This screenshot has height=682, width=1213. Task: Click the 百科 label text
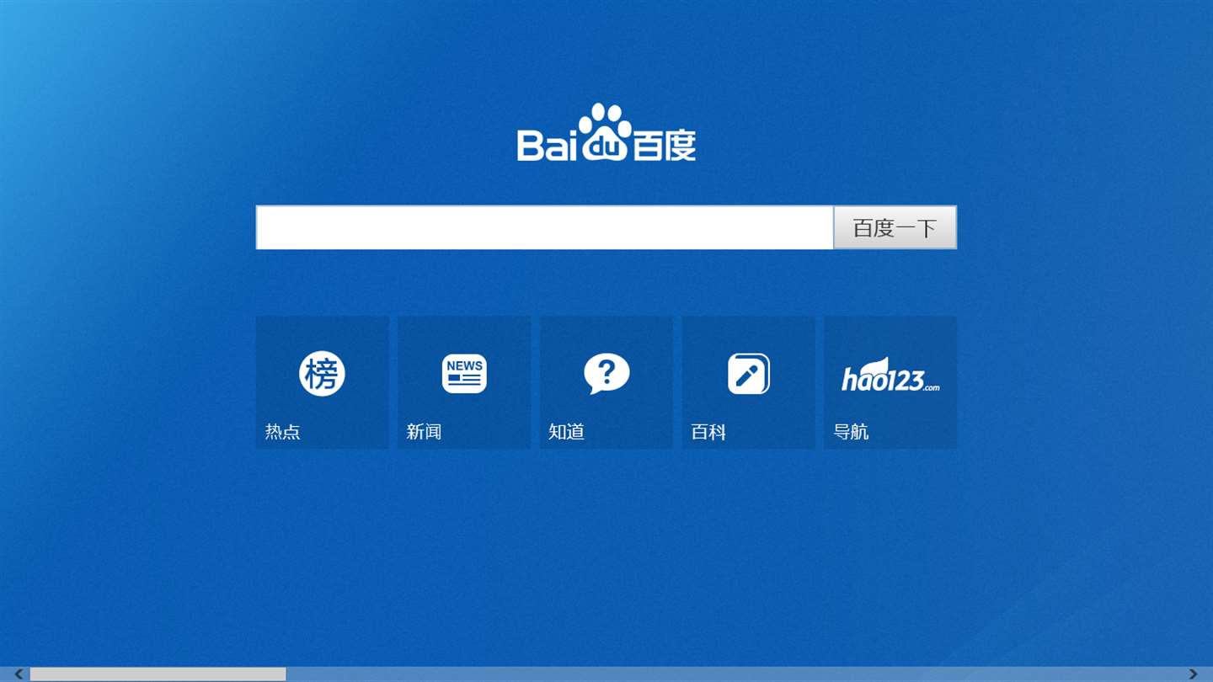(x=708, y=432)
